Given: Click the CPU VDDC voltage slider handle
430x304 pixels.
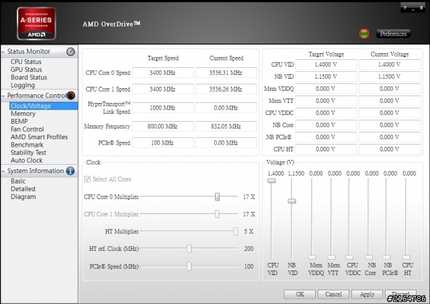Looking at the screenshot, I should pos(349,258).
